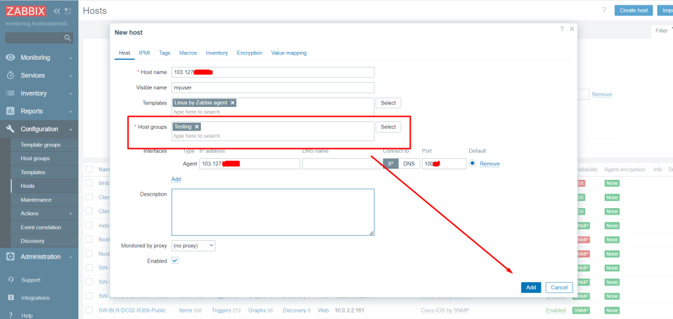
Task: Open Template groups in sidebar
Action: [40, 145]
